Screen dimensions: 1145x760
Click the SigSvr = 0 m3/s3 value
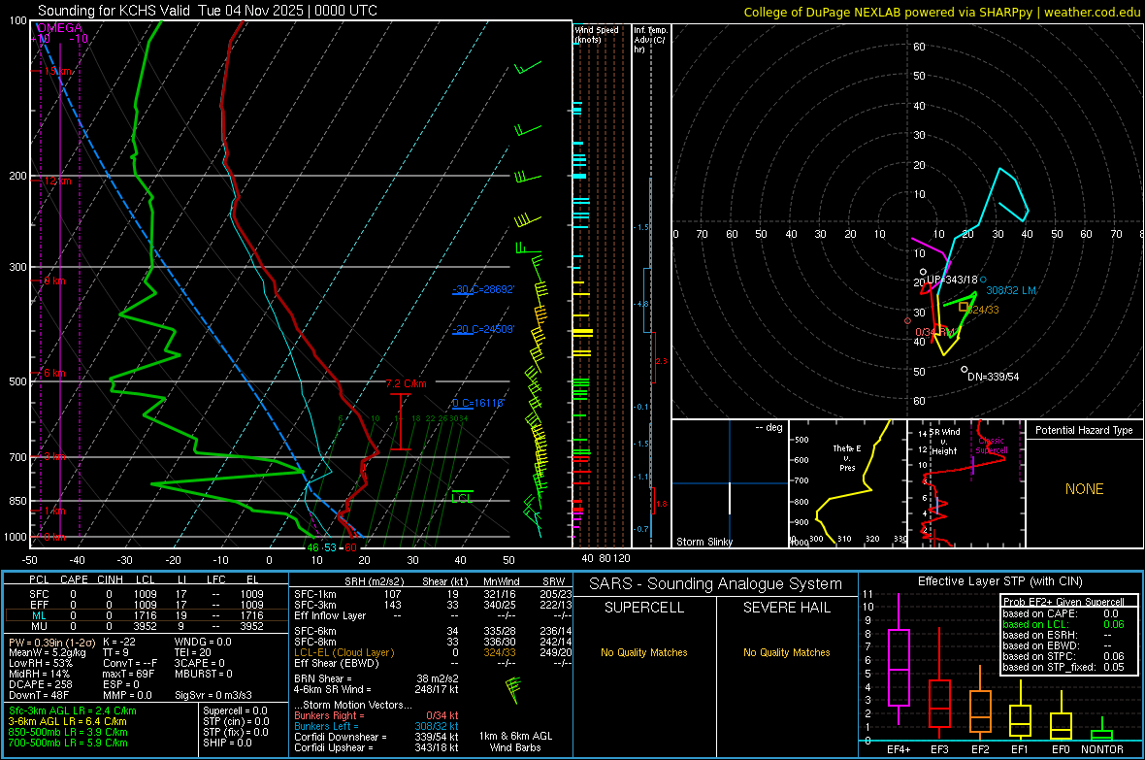213,695
